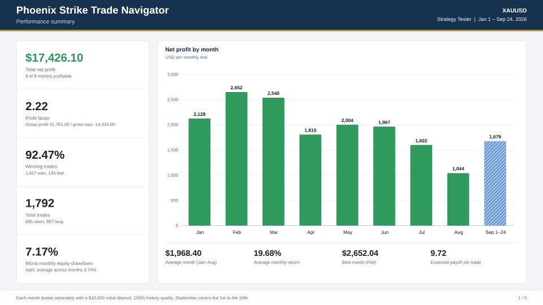Click the 3,000 y-axis tick label
This screenshot has width=543, height=305.
[173, 75]
